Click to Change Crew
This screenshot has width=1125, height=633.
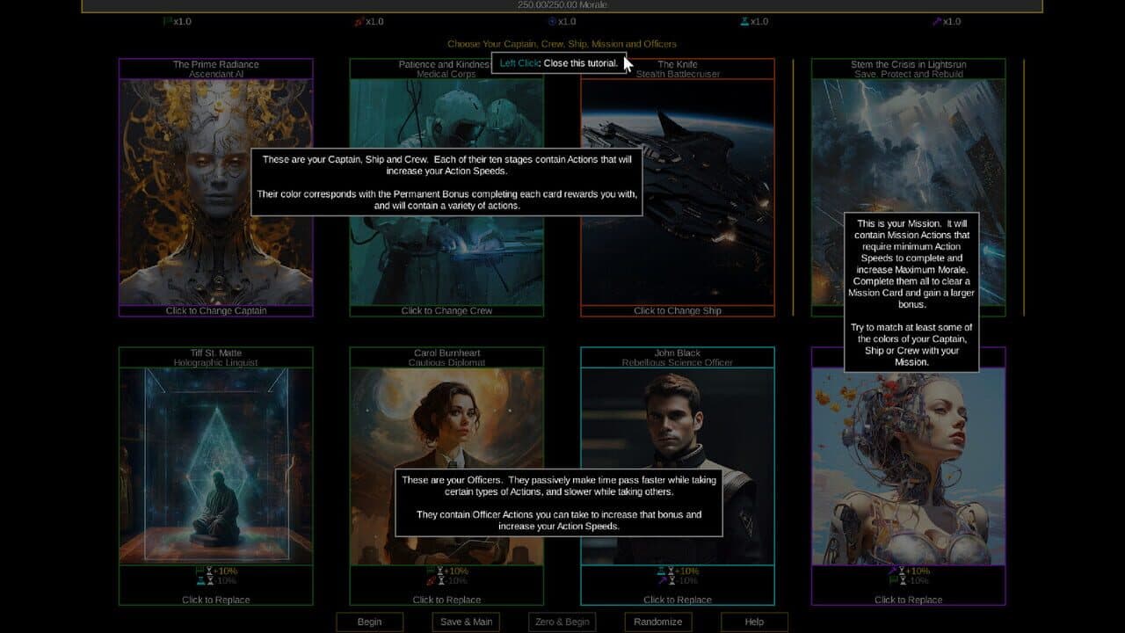(x=446, y=310)
